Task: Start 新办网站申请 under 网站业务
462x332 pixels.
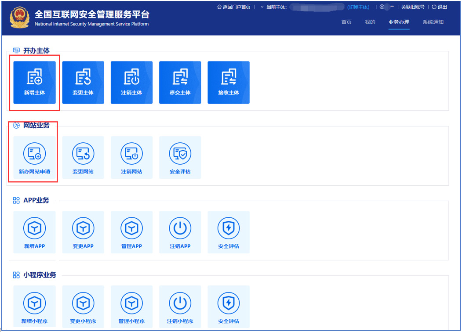Action: pyautogui.click(x=34, y=157)
